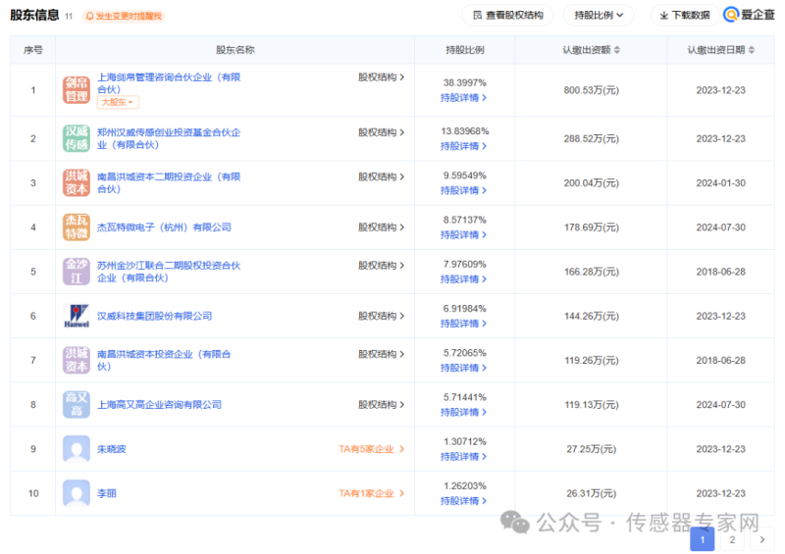Open 李丽 shareholder link
This screenshot has height=554, width=785.
pos(107,493)
